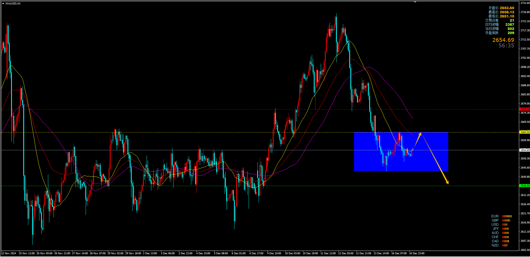This screenshot has height=257, width=530.
Task: Click the USD currency strength label
Action: pos(495,225)
